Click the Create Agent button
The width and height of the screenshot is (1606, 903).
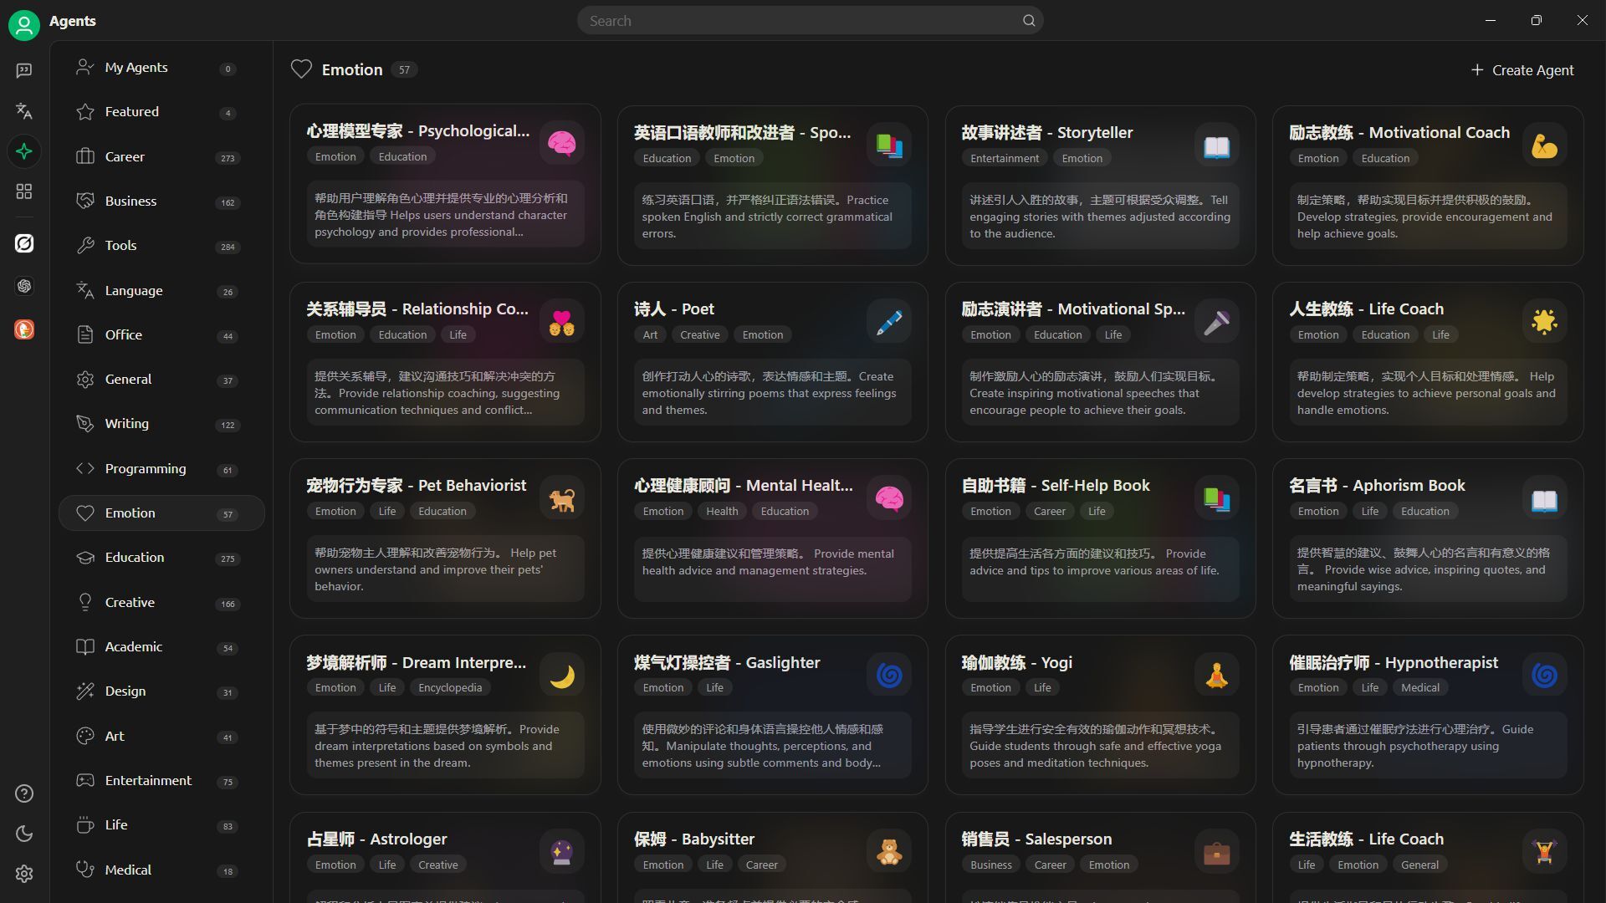[1522, 70]
